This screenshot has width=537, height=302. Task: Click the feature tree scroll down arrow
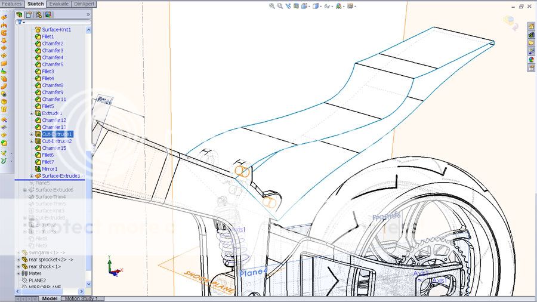(88, 284)
